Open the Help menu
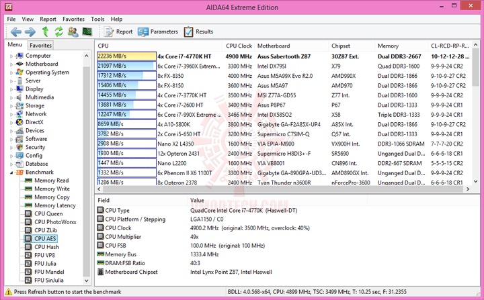This screenshot has width=484, height=300. click(x=116, y=19)
